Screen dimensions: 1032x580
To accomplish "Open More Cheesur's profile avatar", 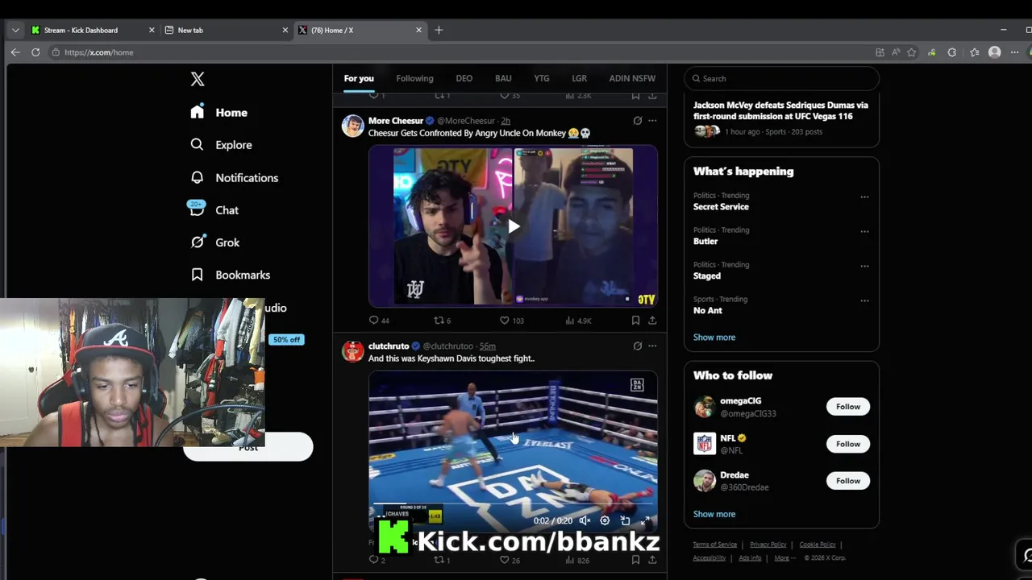I will pyautogui.click(x=353, y=126).
